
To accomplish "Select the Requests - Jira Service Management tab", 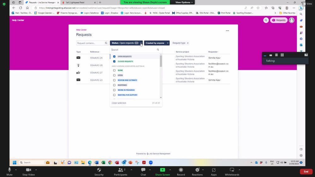I will [x=42, y=3].
